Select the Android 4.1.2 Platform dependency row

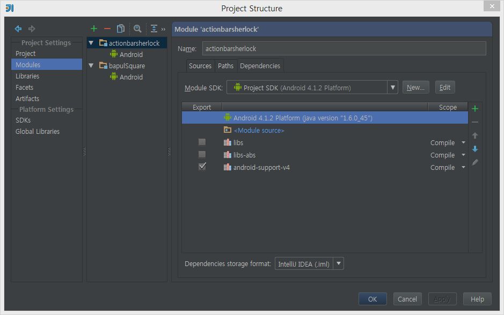coord(325,118)
